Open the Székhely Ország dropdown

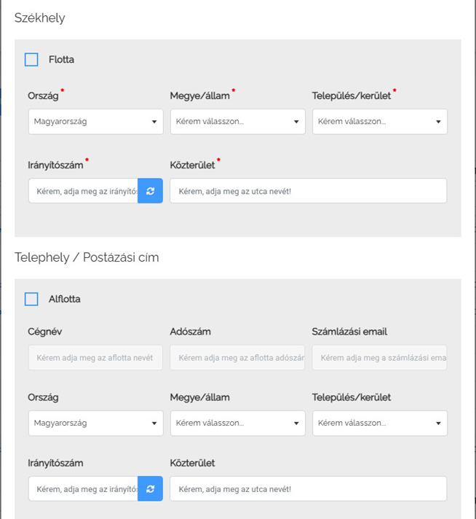pyautogui.click(x=95, y=122)
